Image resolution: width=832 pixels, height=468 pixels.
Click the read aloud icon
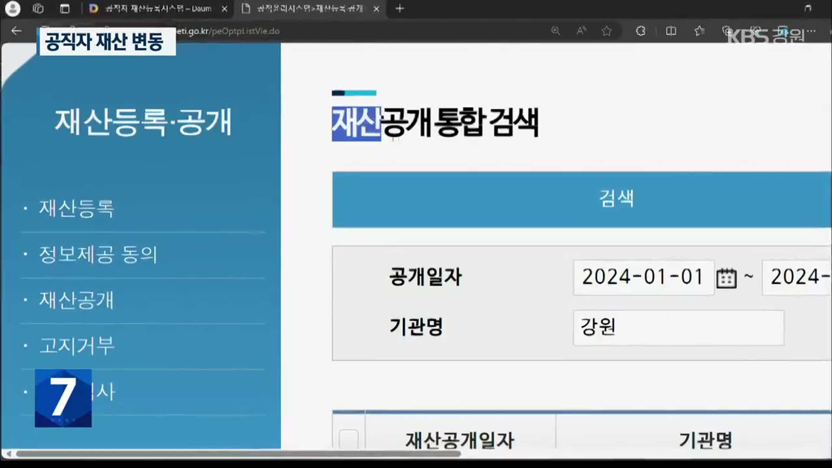click(x=581, y=31)
